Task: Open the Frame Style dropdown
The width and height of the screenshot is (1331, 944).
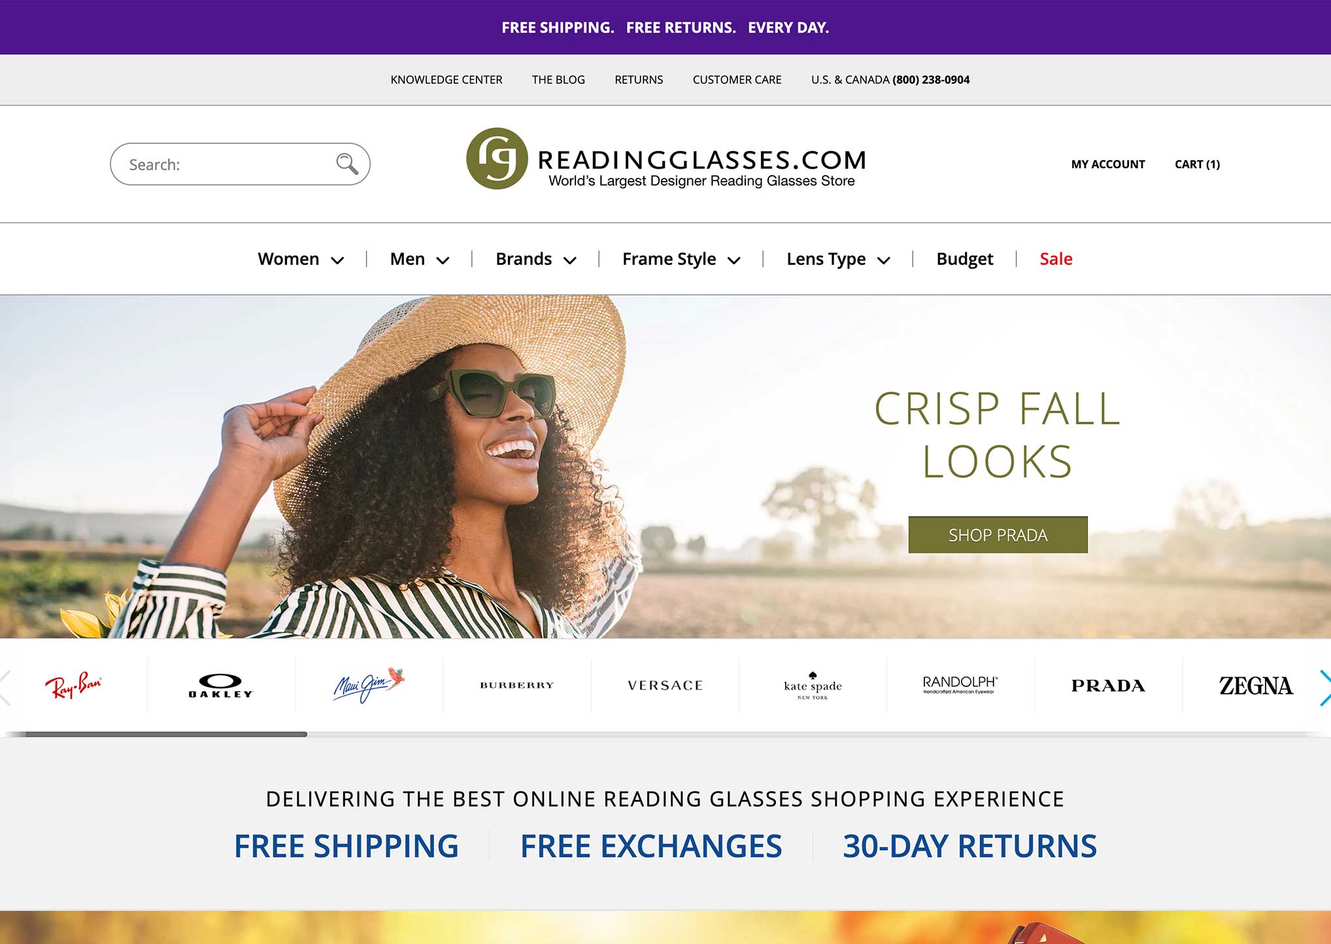Action: 681,259
